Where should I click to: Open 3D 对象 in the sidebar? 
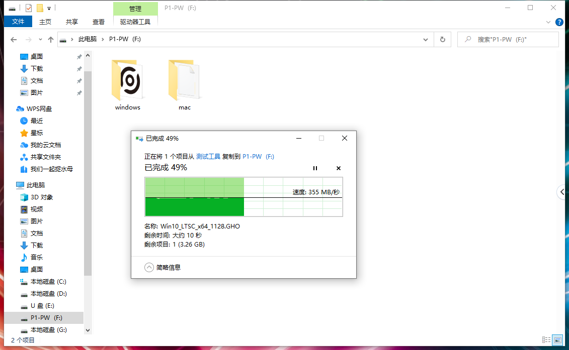point(42,197)
